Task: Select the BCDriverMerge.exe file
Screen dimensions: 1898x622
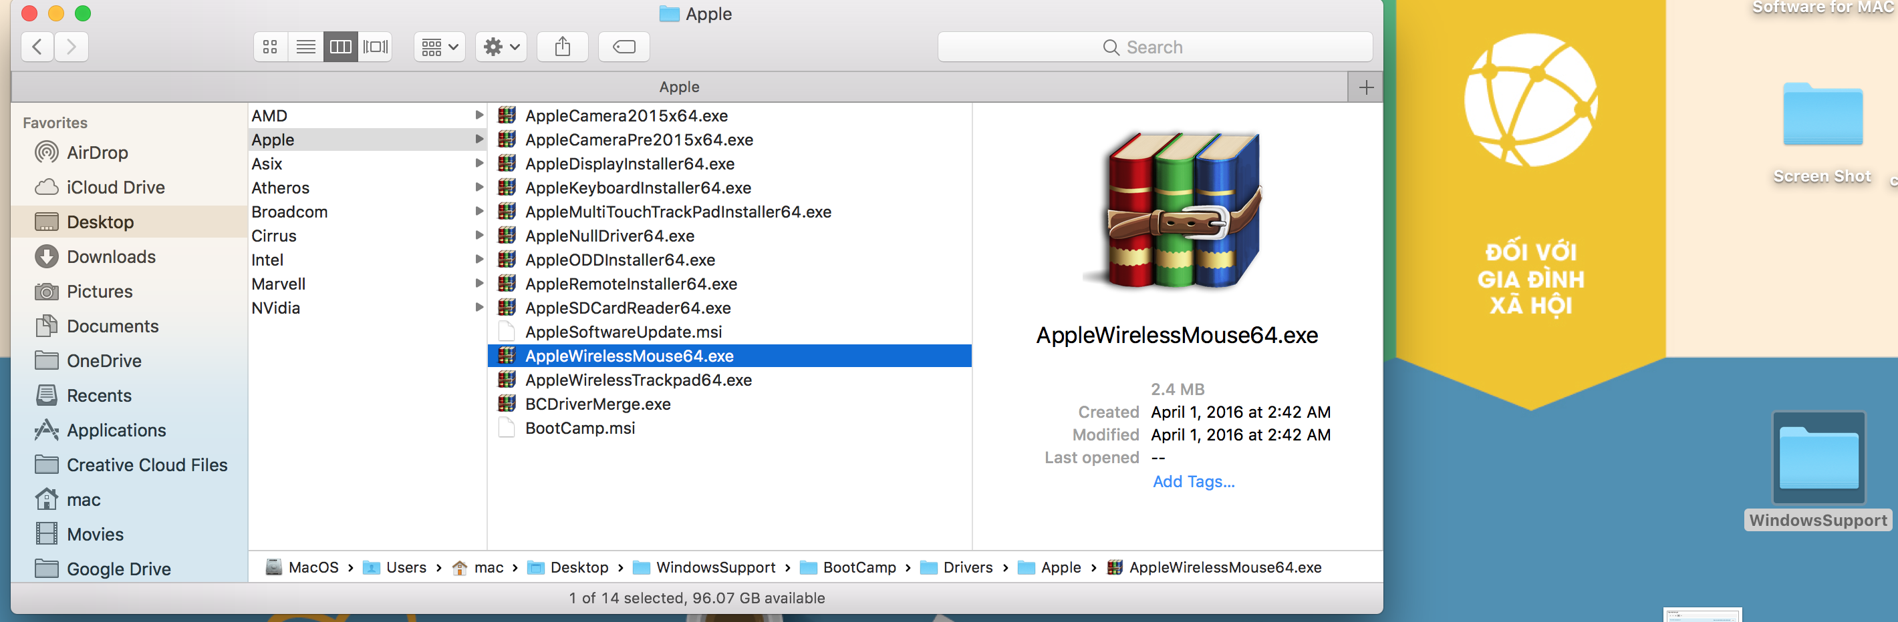Action: (729, 403)
